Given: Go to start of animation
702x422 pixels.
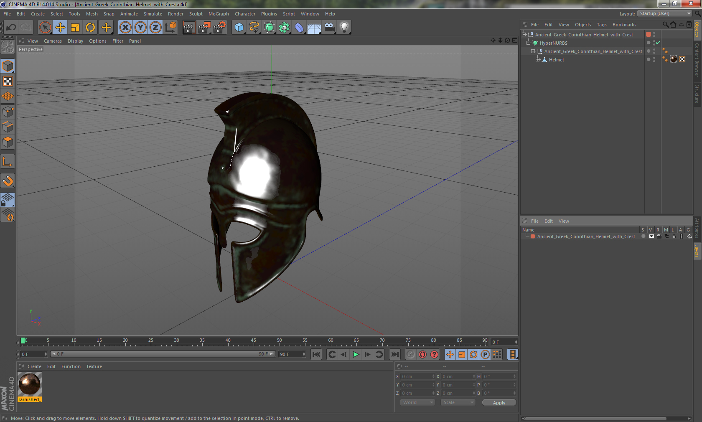Looking at the screenshot, I should (316, 354).
